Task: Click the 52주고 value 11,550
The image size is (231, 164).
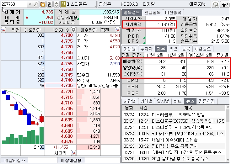Action: (x=113, y=75)
